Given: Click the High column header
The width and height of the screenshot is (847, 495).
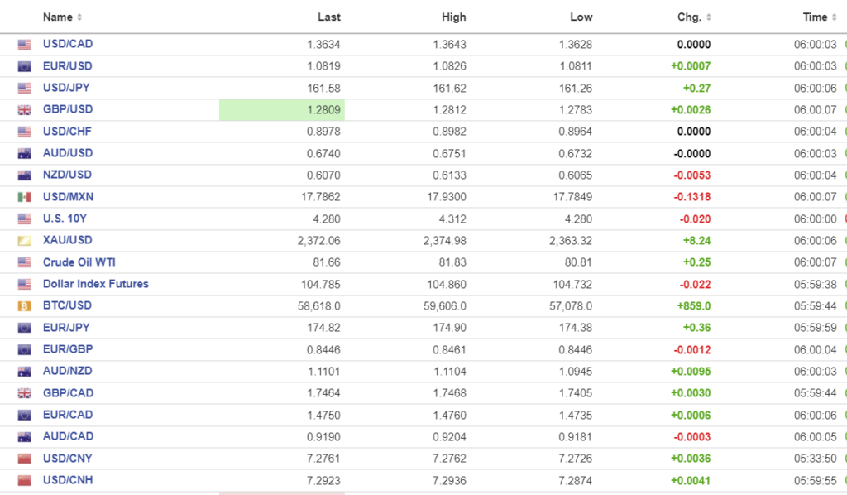Looking at the screenshot, I should (x=454, y=17).
